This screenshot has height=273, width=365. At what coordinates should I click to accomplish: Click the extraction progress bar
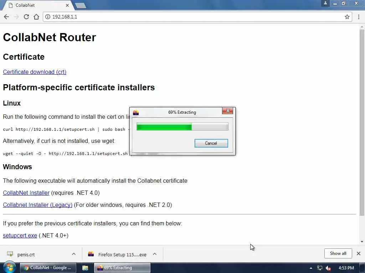[x=182, y=127]
